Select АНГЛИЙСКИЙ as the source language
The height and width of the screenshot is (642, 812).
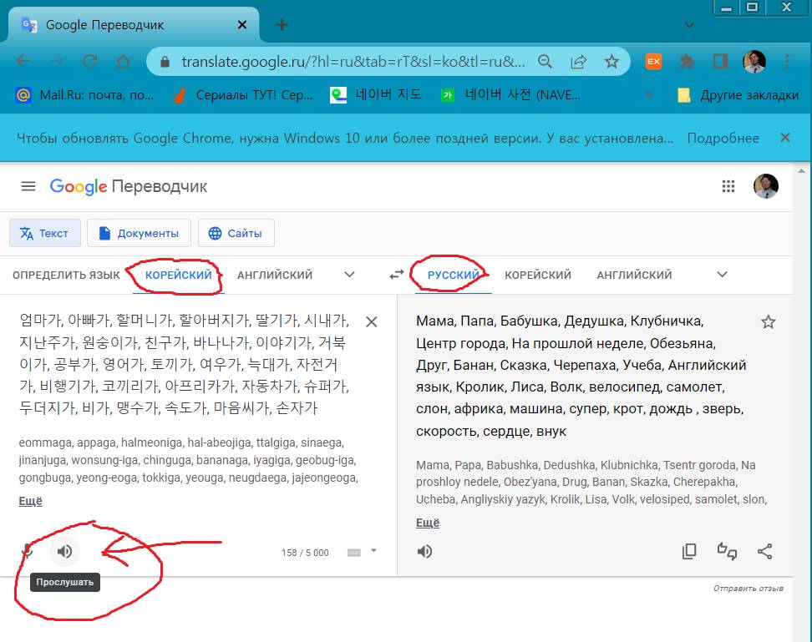point(275,275)
